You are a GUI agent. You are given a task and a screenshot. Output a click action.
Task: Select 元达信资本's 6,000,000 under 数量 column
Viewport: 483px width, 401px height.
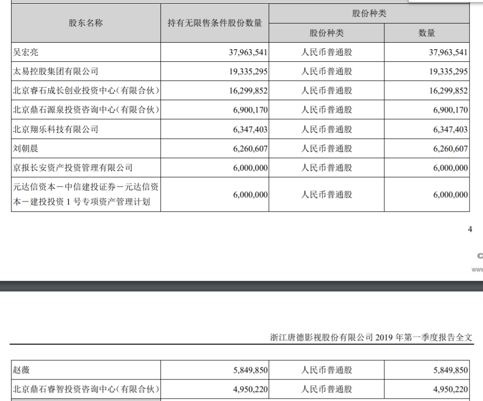pos(450,195)
